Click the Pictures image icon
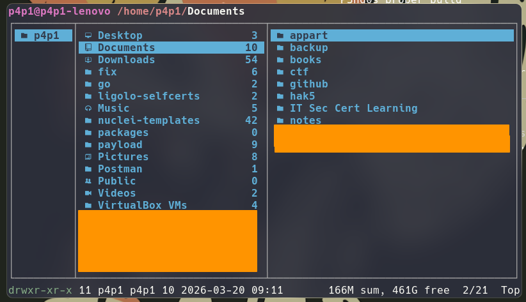The height and width of the screenshot is (302, 526). click(88, 157)
